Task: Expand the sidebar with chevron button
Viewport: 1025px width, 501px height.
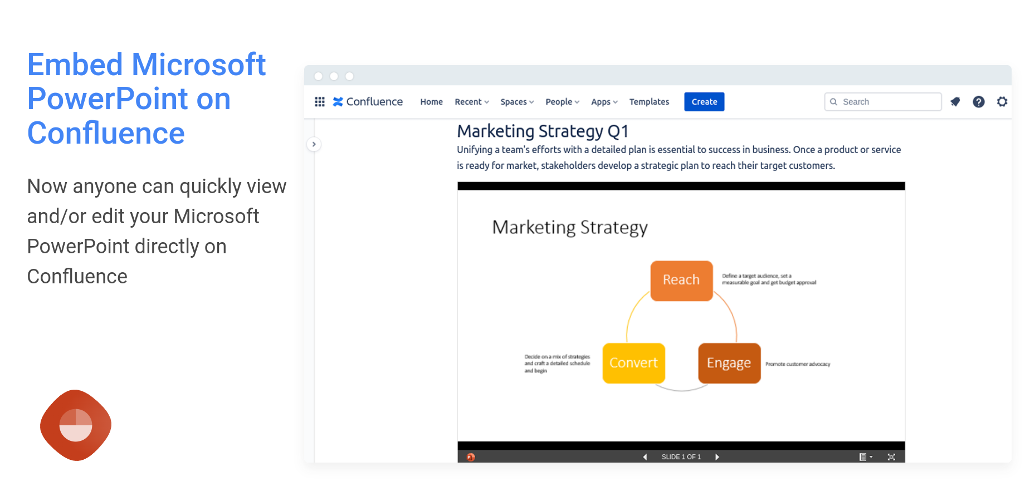Action: tap(314, 144)
